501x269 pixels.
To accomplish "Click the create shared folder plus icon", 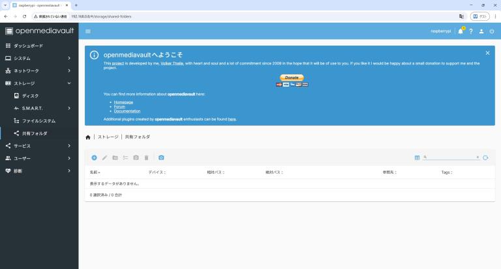I will [94, 158].
